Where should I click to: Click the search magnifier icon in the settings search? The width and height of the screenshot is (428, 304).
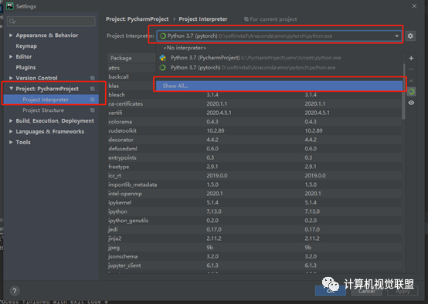pos(12,22)
